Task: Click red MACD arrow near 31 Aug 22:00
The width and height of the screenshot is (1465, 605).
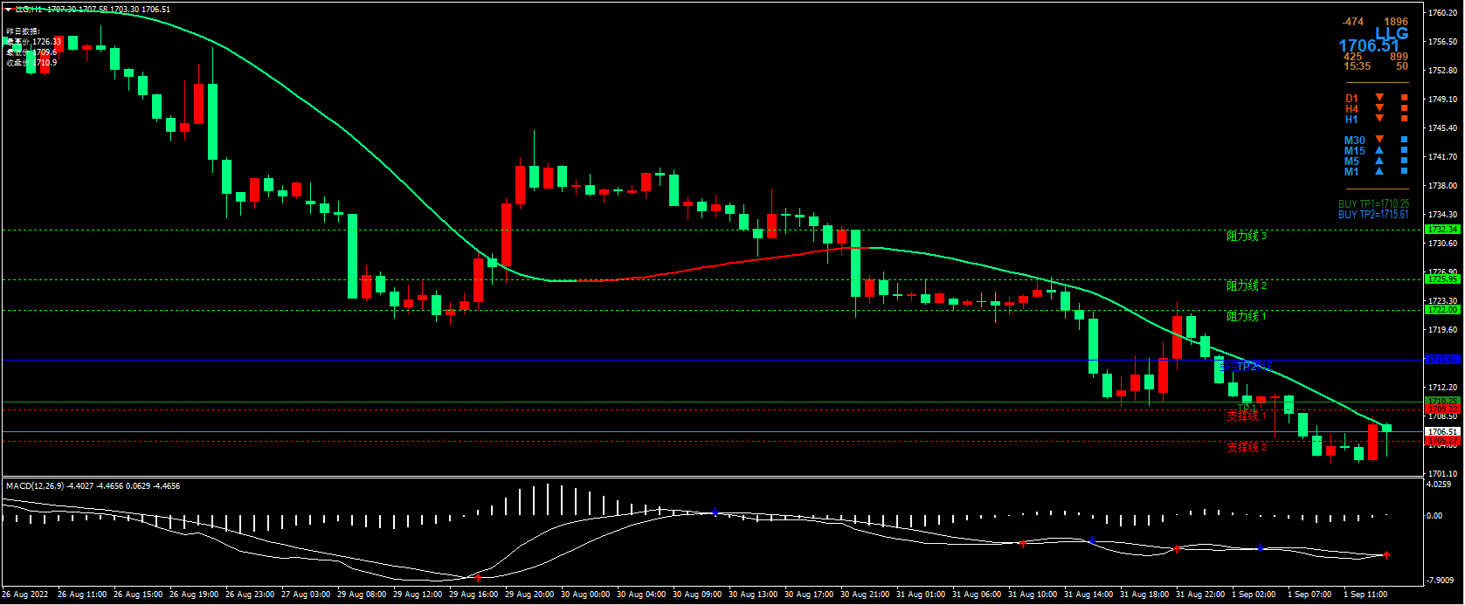Action: [x=1177, y=549]
